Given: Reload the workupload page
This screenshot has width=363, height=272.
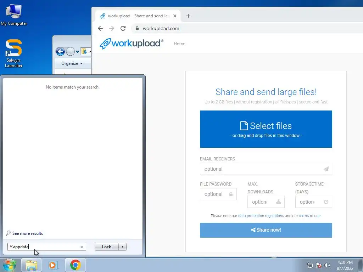Looking at the screenshot, I should click(123, 28).
